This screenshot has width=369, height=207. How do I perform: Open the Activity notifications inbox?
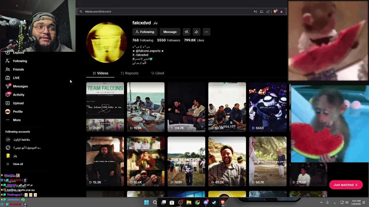[x=15, y=95]
